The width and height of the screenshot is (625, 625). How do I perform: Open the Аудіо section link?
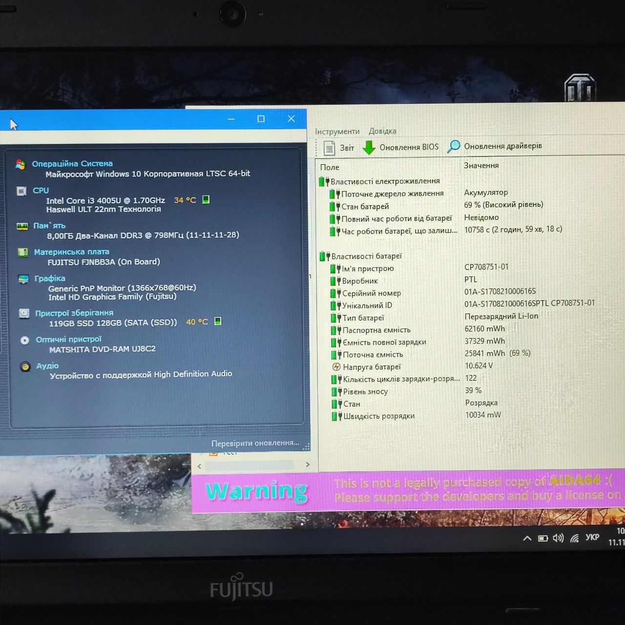click(47, 366)
